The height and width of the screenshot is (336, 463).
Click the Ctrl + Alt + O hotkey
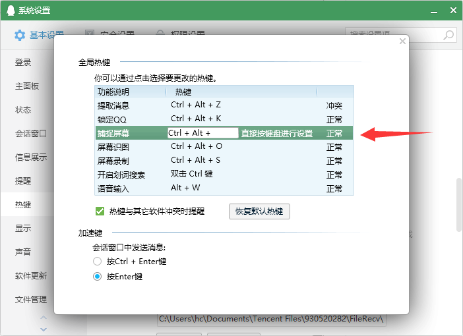(197, 146)
